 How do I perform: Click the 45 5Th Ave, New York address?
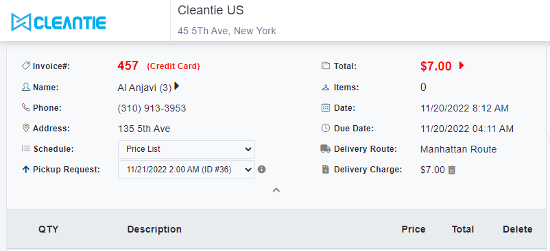[226, 31]
